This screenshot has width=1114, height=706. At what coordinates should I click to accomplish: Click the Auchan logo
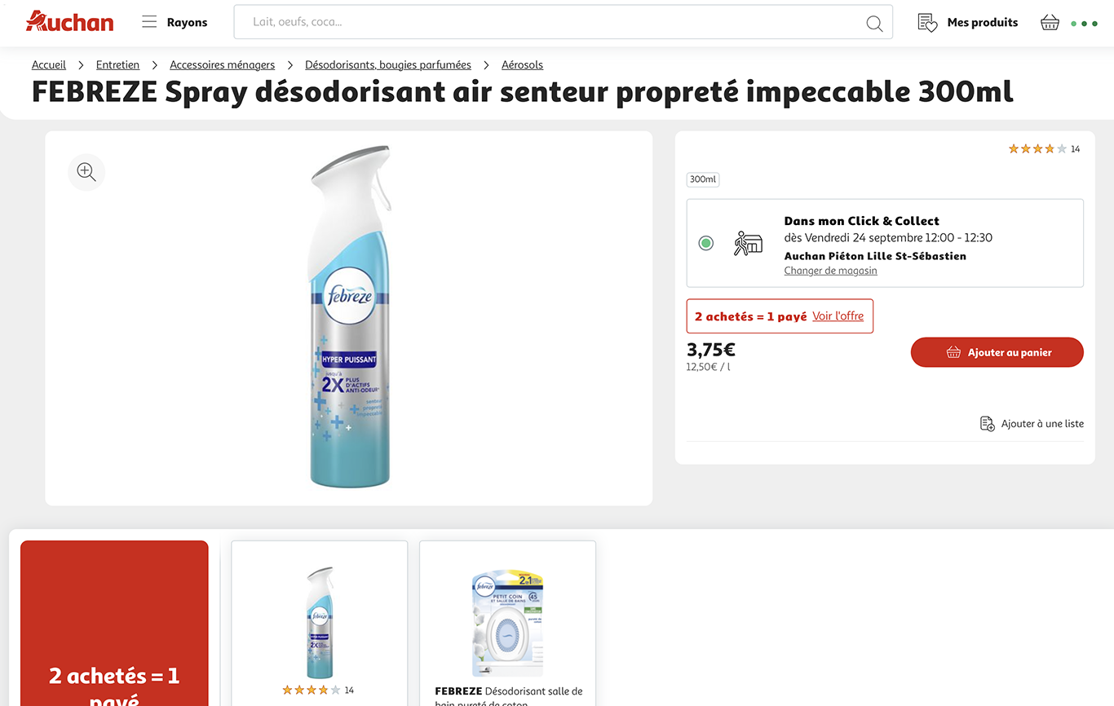[69, 21]
